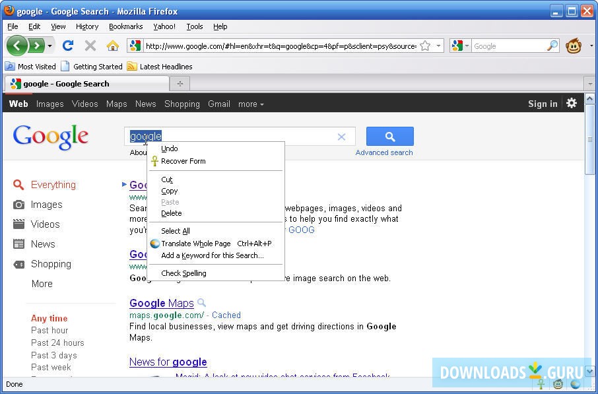
Task: Open the search engine selector dropdown
Action: [x=467, y=46]
